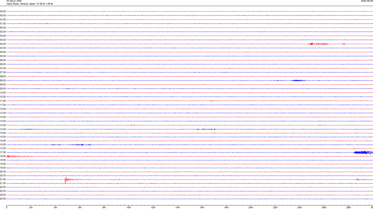This screenshot has width=373, height=209.
Task: Click the 8m axis tick label
Action: [x=104, y=207]
